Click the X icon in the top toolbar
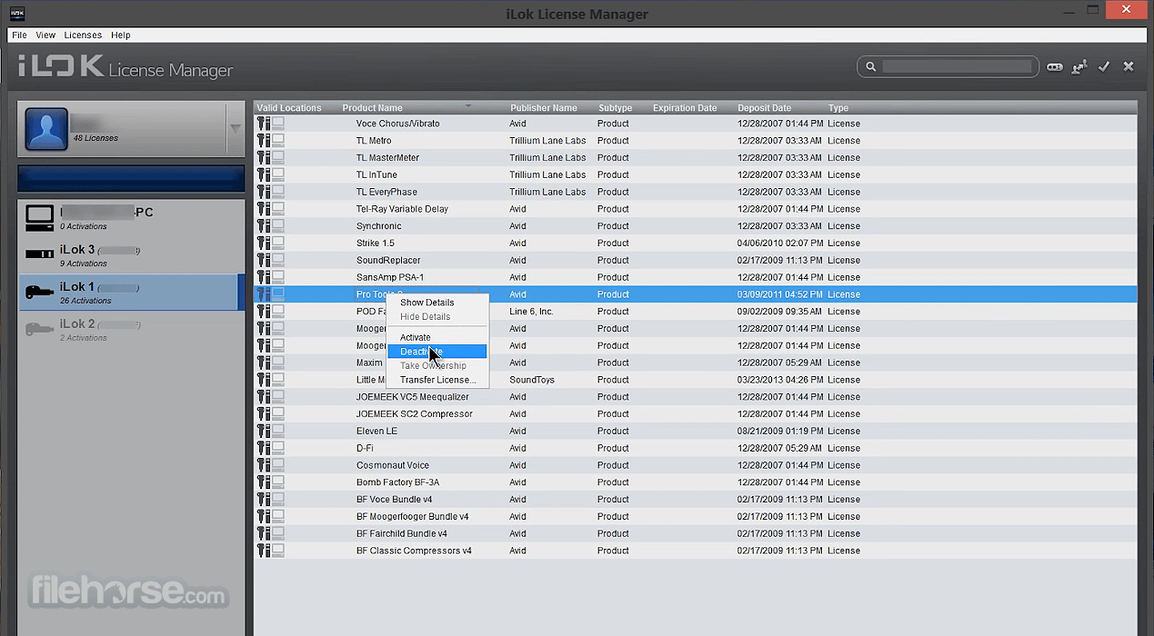This screenshot has width=1154, height=636. click(x=1129, y=66)
